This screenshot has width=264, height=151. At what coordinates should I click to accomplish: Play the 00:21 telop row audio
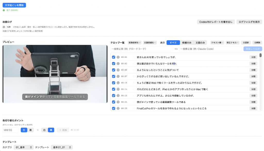(x=118, y=102)
